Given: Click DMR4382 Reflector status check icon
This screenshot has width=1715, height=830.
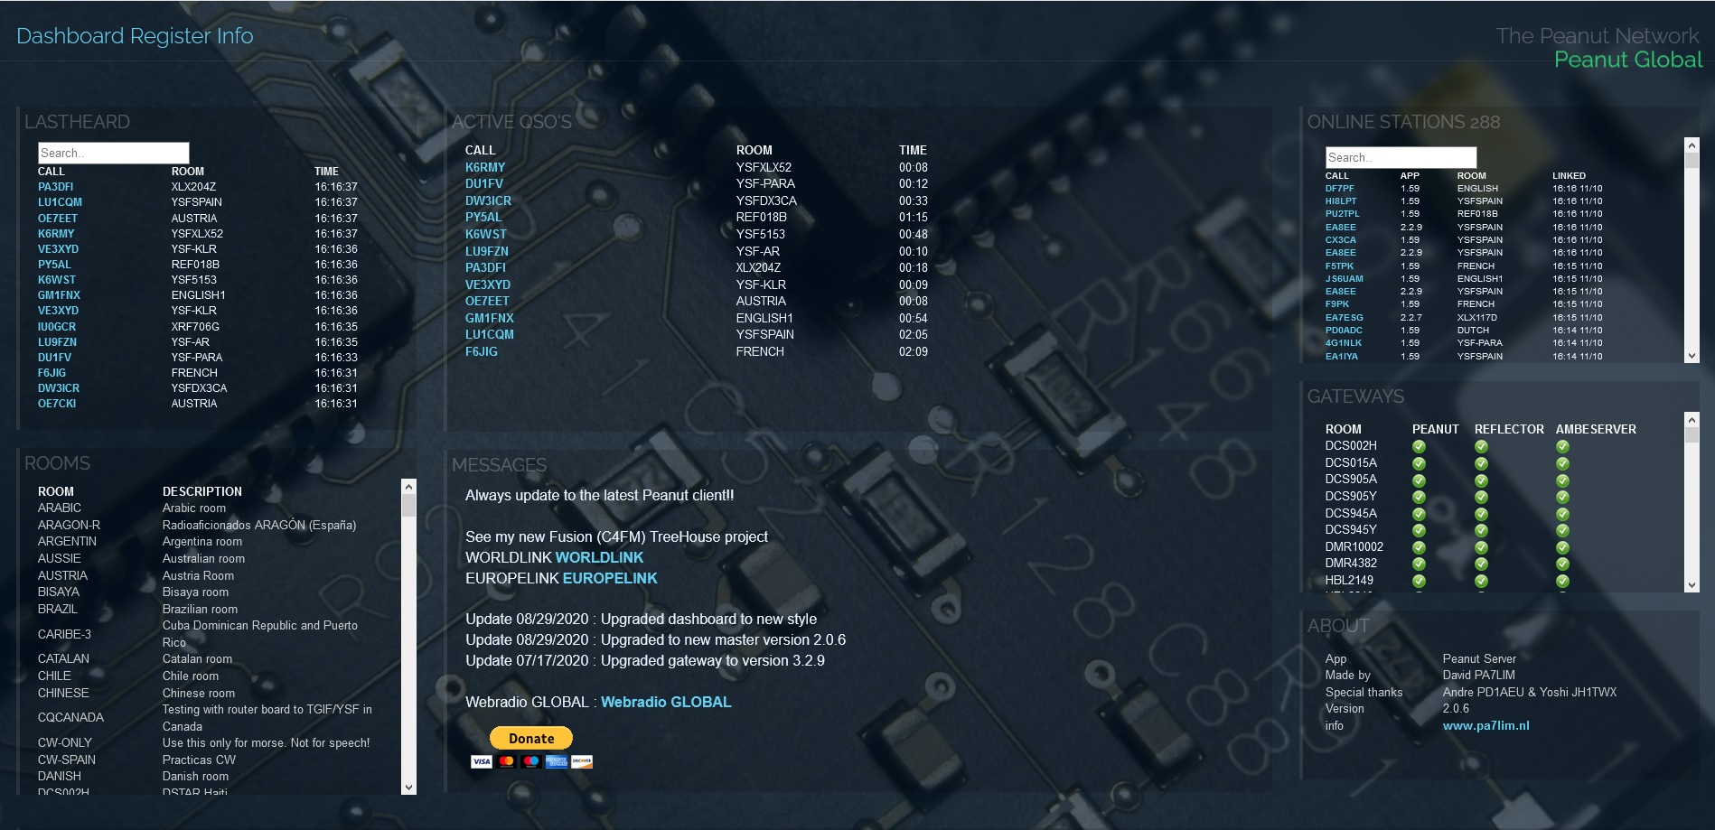Looking at the screenshot, I should (x=1481, y=564).
